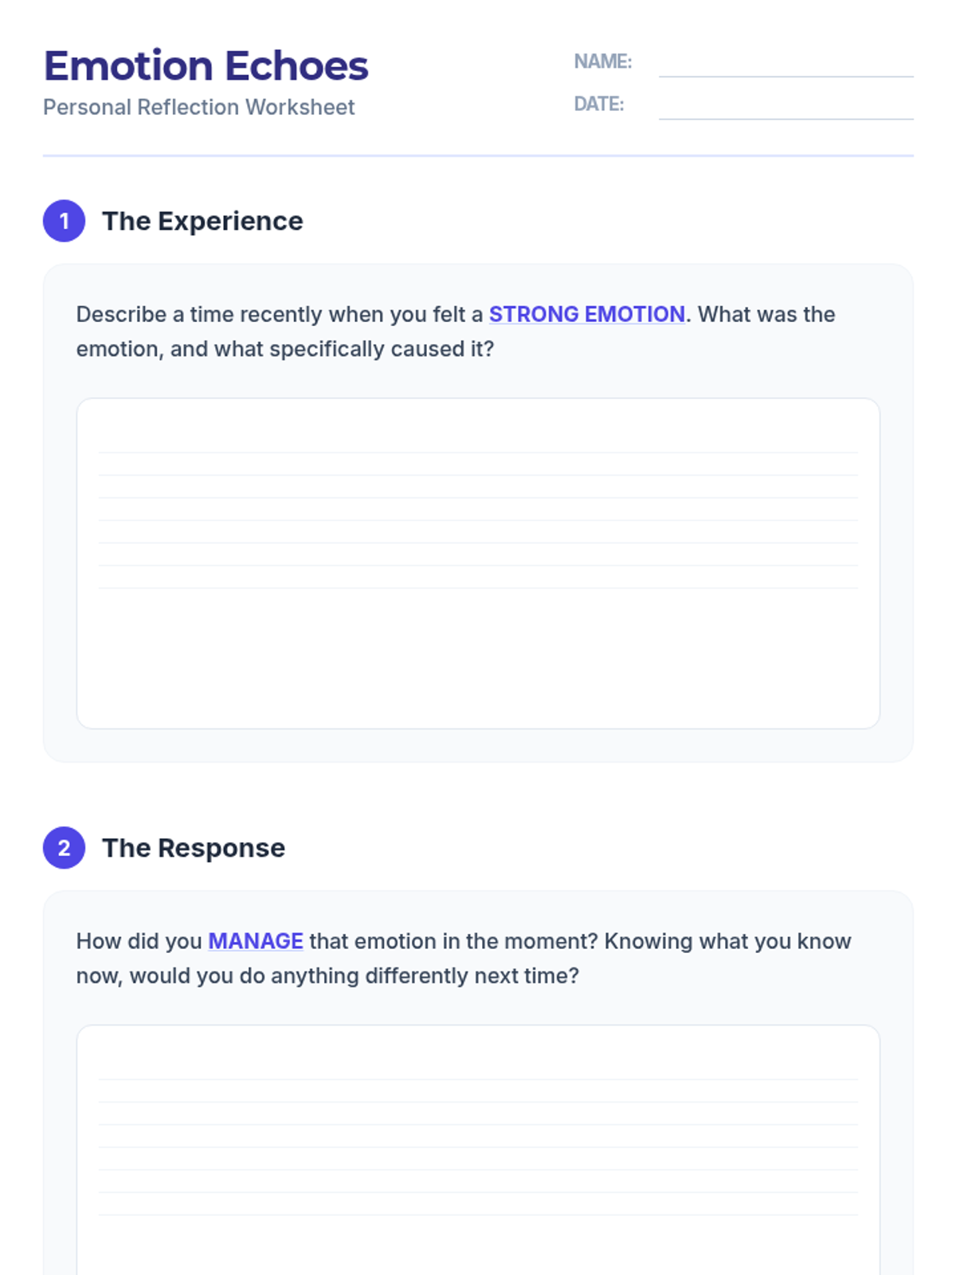This screenshot has width=956, height=1275.
Task: Click the number 2 section badge
Action: point(64,848)
